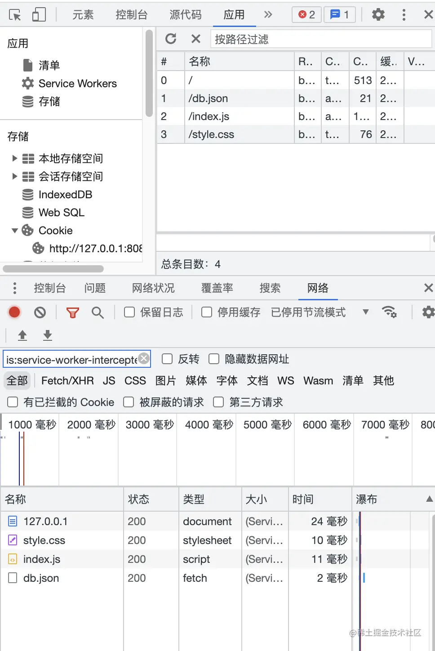Activate the inspect element picker icon
The image size is (435, 651).
pyautogui.click(x=15, y=15)
